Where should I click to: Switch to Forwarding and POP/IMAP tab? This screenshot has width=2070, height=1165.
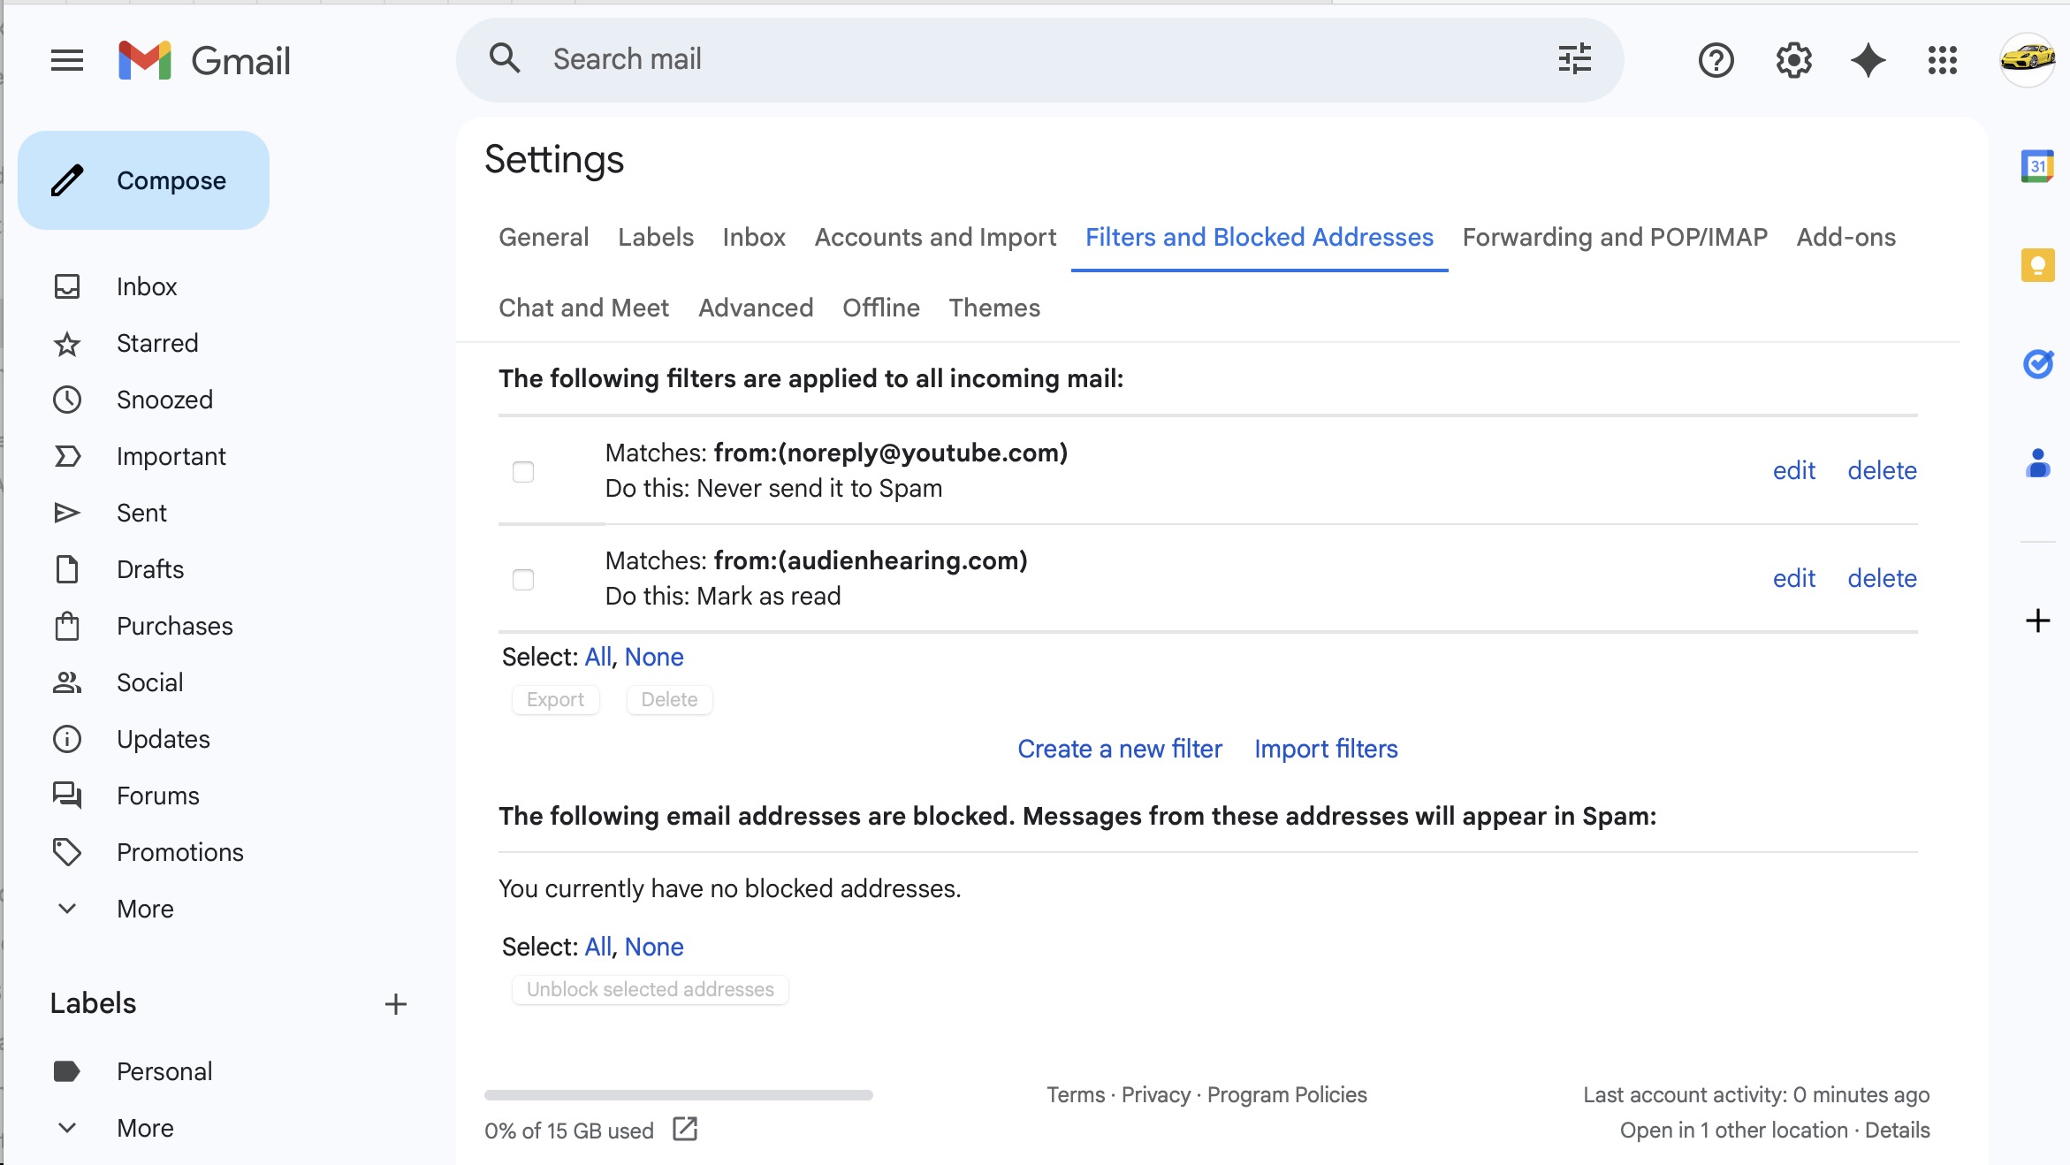point(1615,237)
